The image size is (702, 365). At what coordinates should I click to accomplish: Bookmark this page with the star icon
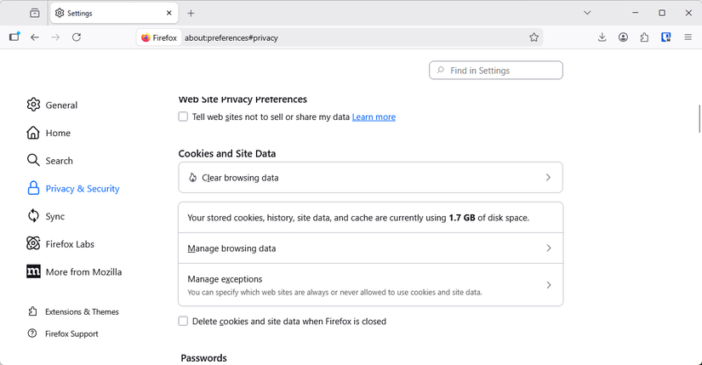point(534,37)
